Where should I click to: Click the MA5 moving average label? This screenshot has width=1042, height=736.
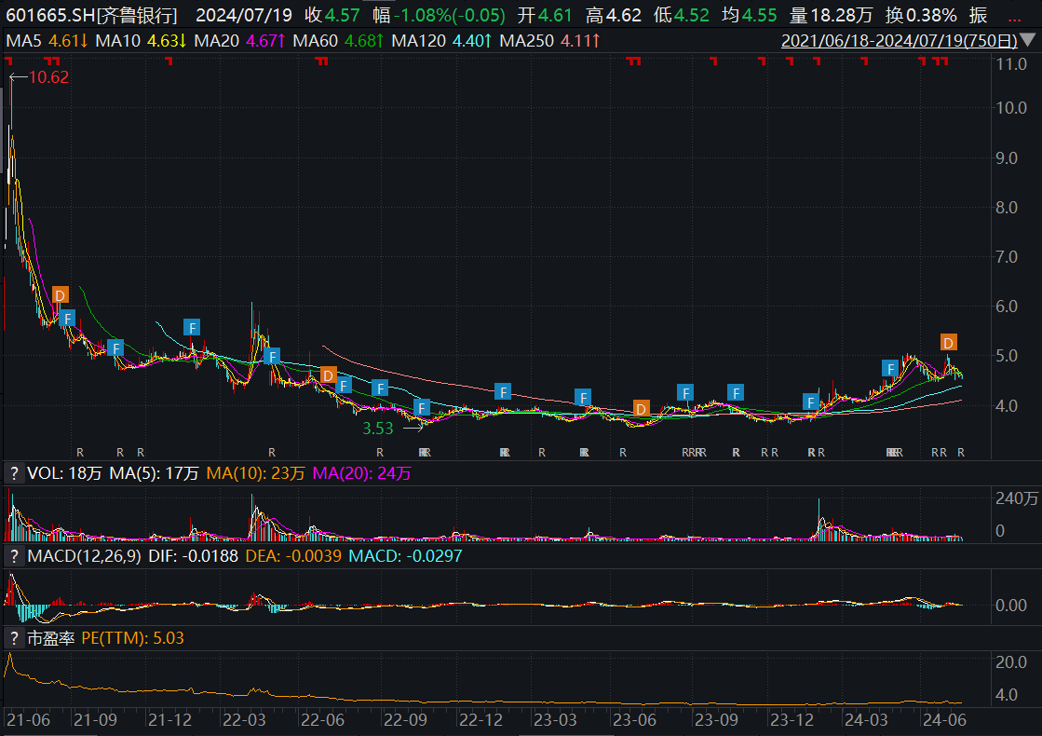tap(25, 41)
